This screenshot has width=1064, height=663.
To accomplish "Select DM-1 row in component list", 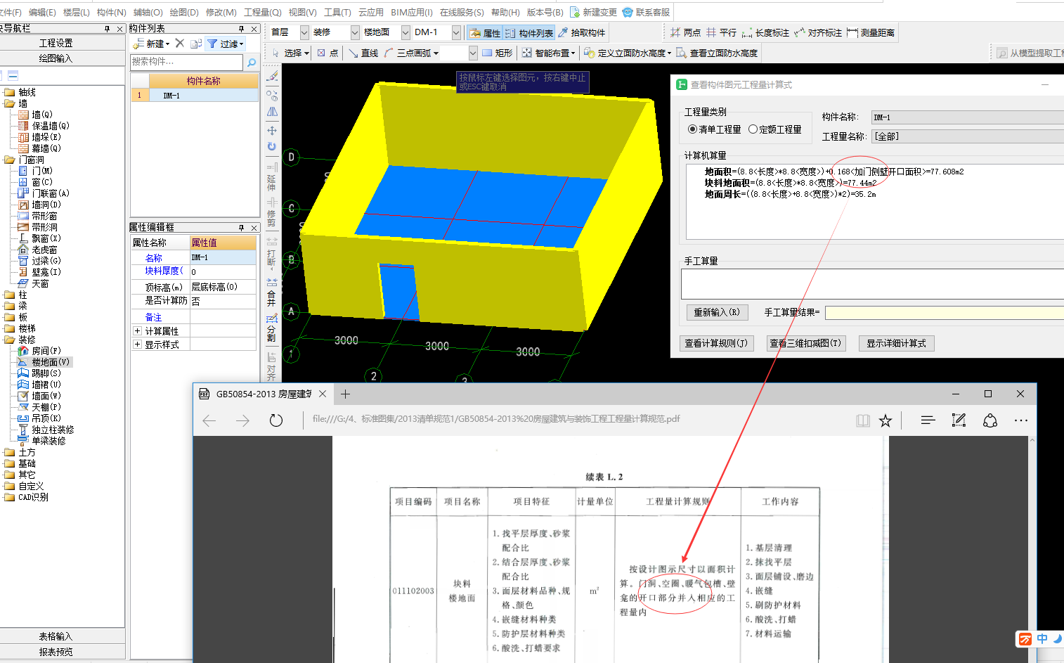I will click(x=195, y=95).
